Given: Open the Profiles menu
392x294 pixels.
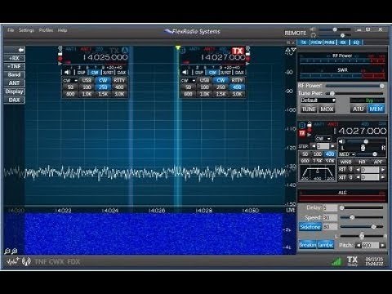Looking at the screenshot, I should pos(46,30).
